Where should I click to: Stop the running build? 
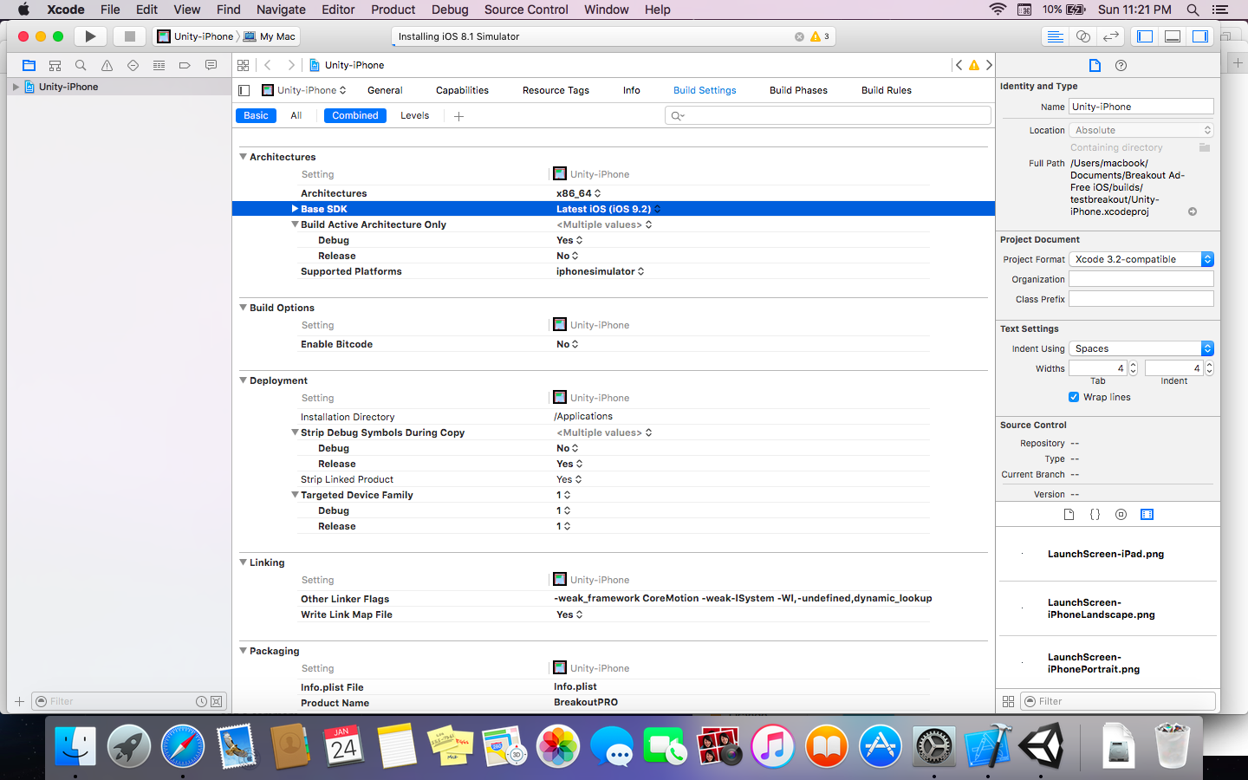pos(129,36)
